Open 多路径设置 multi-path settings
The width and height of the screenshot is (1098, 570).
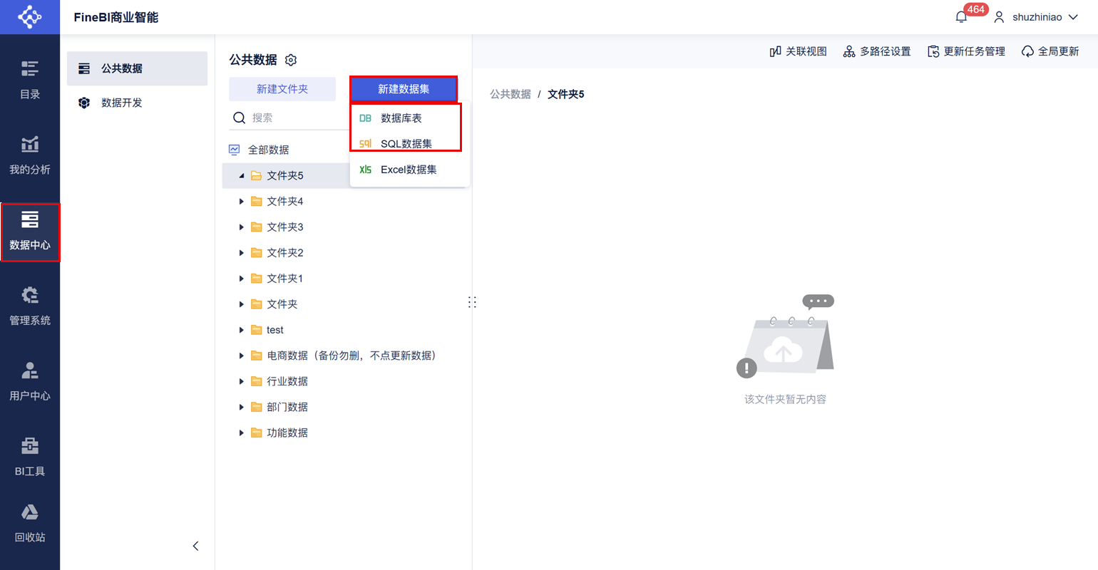tap(877, 51)
